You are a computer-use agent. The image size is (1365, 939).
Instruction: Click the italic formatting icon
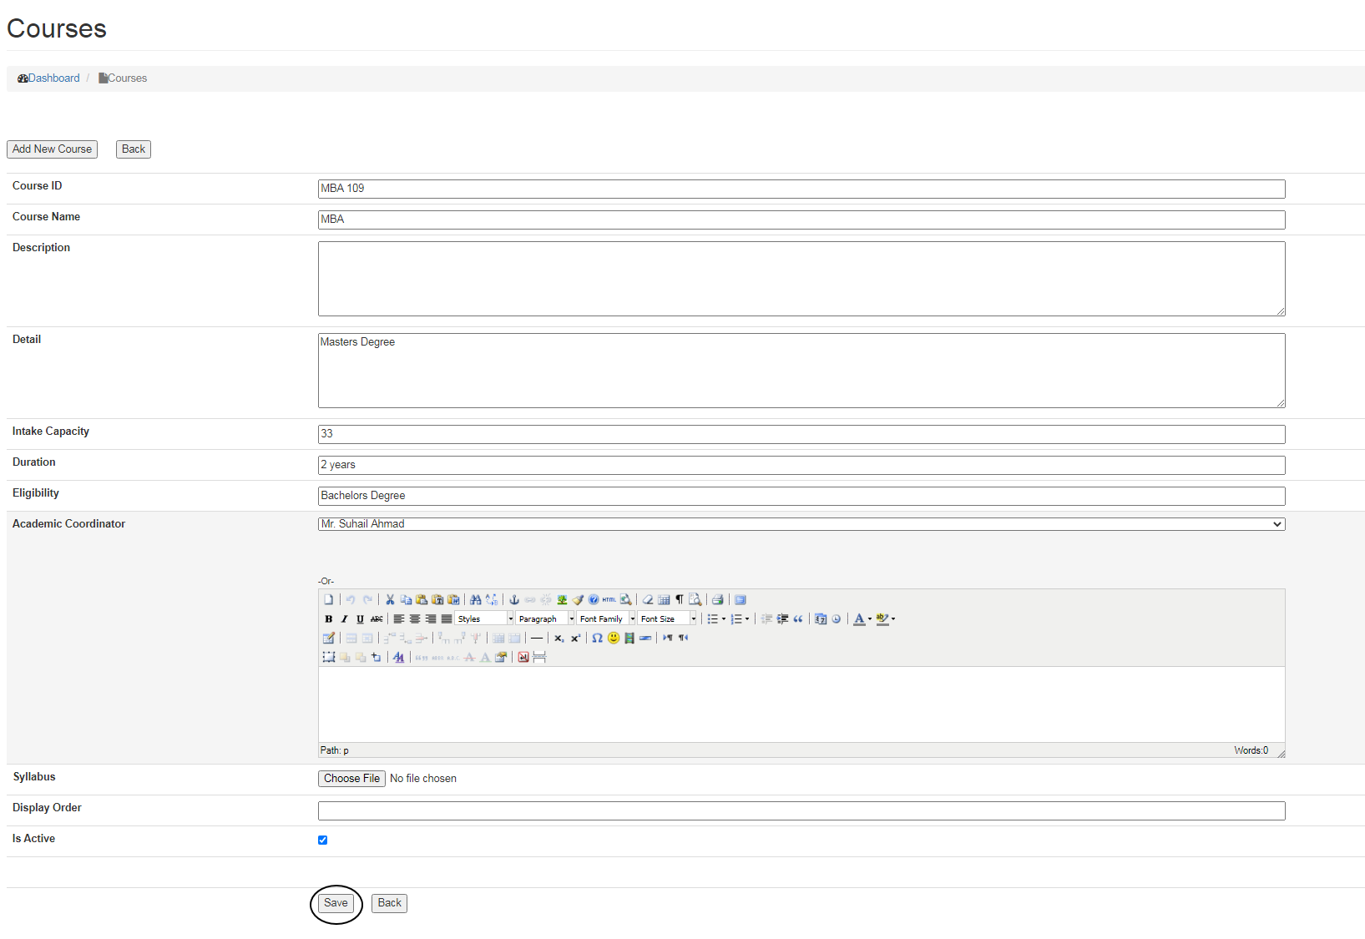344,619
